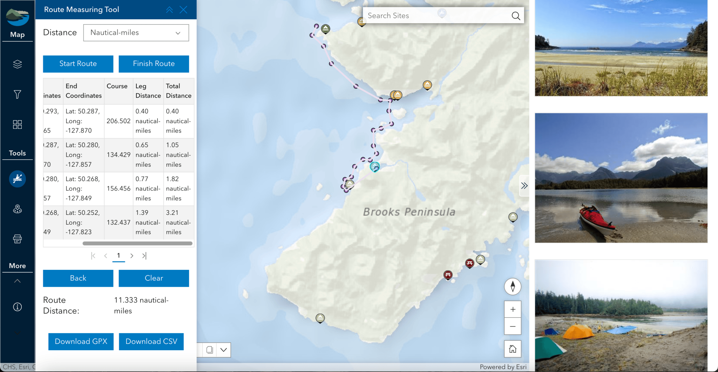This screenshot has width=718, height=372.
Task: Open the filter funnel tool
Action: (17, 94)
